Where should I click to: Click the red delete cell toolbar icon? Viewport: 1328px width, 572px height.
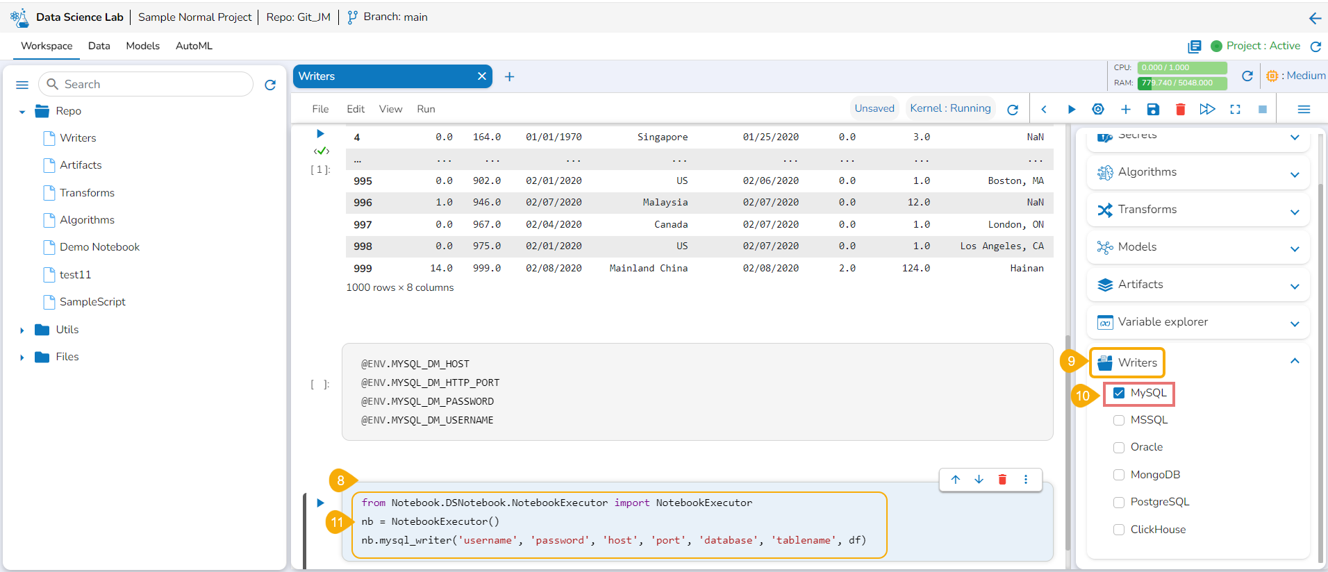[1180, 109]
